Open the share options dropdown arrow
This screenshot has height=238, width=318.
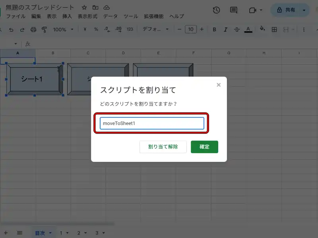pyautogui.click(x=304, y=10)
